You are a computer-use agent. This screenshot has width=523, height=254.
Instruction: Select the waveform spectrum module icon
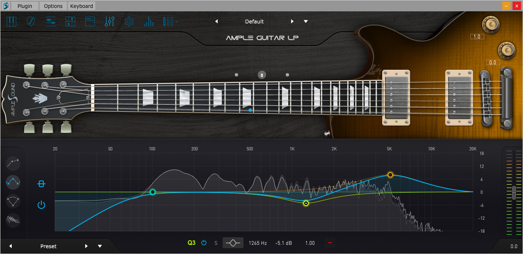click(13, 220)
